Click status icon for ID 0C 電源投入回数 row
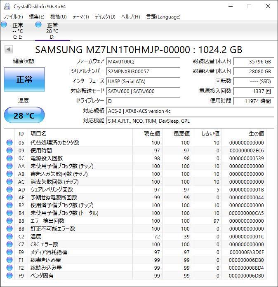278x287 pixels. pyautogui.click(x=9, y=158)
